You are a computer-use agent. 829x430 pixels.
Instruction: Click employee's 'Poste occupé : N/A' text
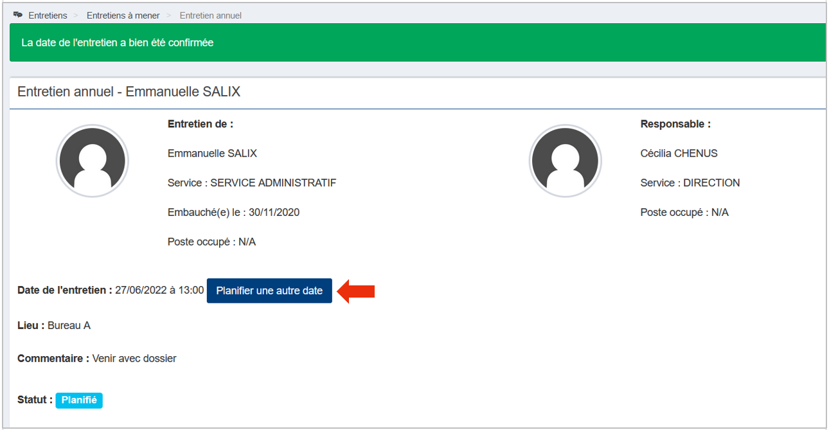[x=212, y=242]
